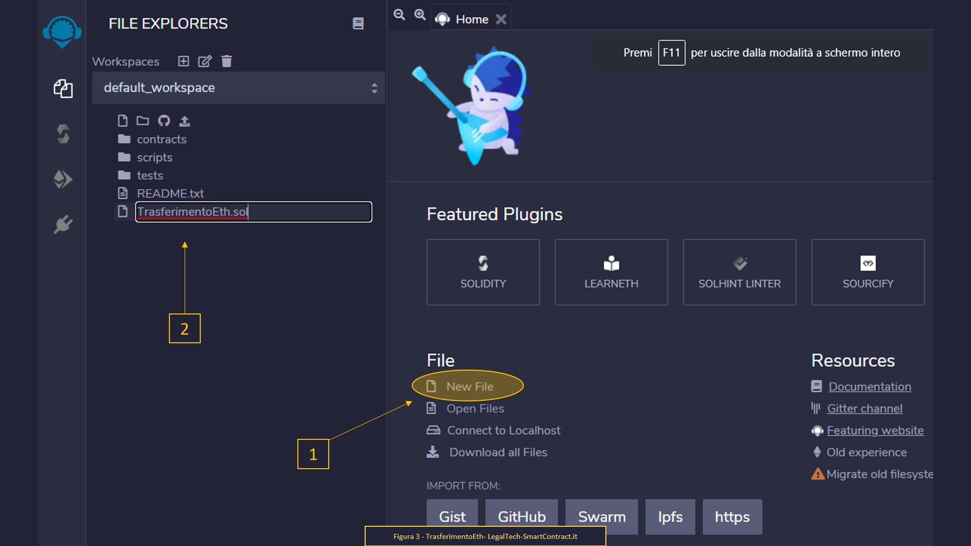Image resolution: width=971 pixels, height=546 pixels.
Task: Click the IMPORT FROM: label
Action: [x=463, y=486]
